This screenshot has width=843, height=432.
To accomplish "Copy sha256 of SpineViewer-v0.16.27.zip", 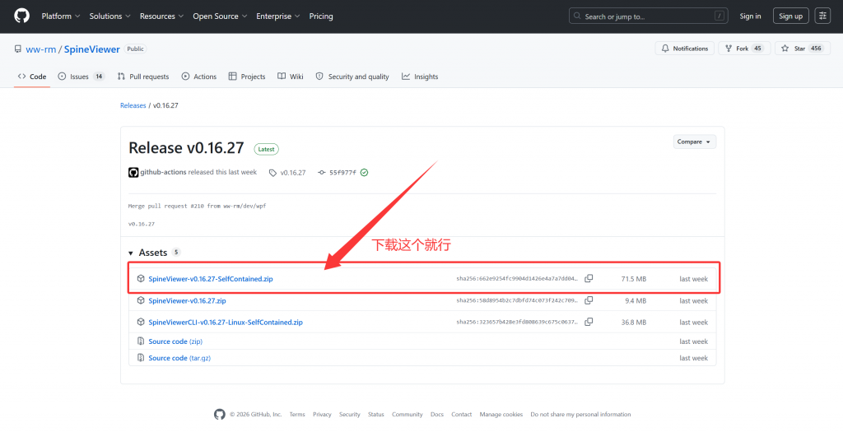I will [589, 300].
